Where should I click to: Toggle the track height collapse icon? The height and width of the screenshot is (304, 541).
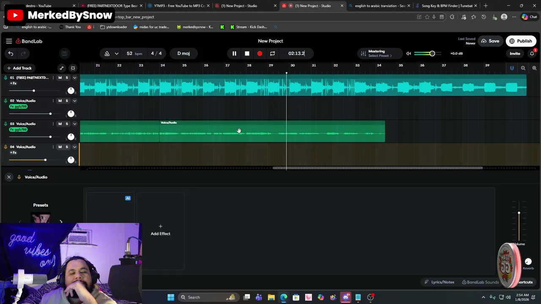(73, 68)
